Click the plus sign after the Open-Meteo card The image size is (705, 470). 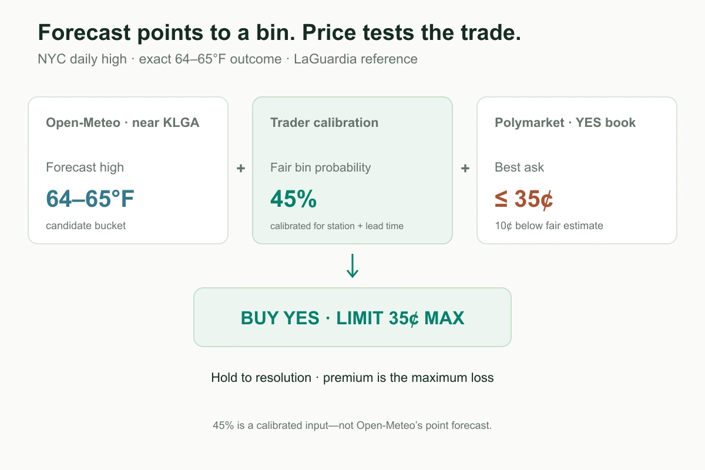(x=240, y=169)
